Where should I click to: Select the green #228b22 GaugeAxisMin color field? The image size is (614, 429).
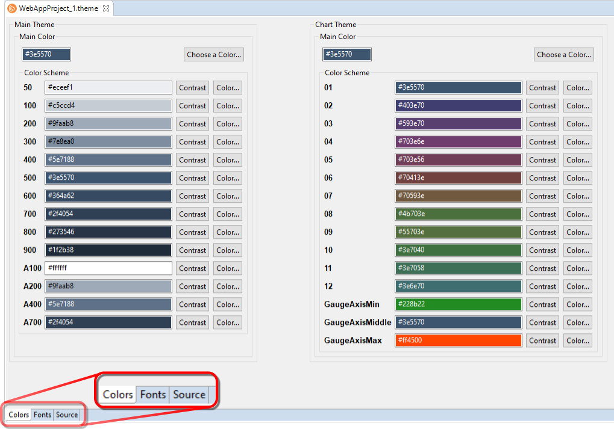[458, 304]
